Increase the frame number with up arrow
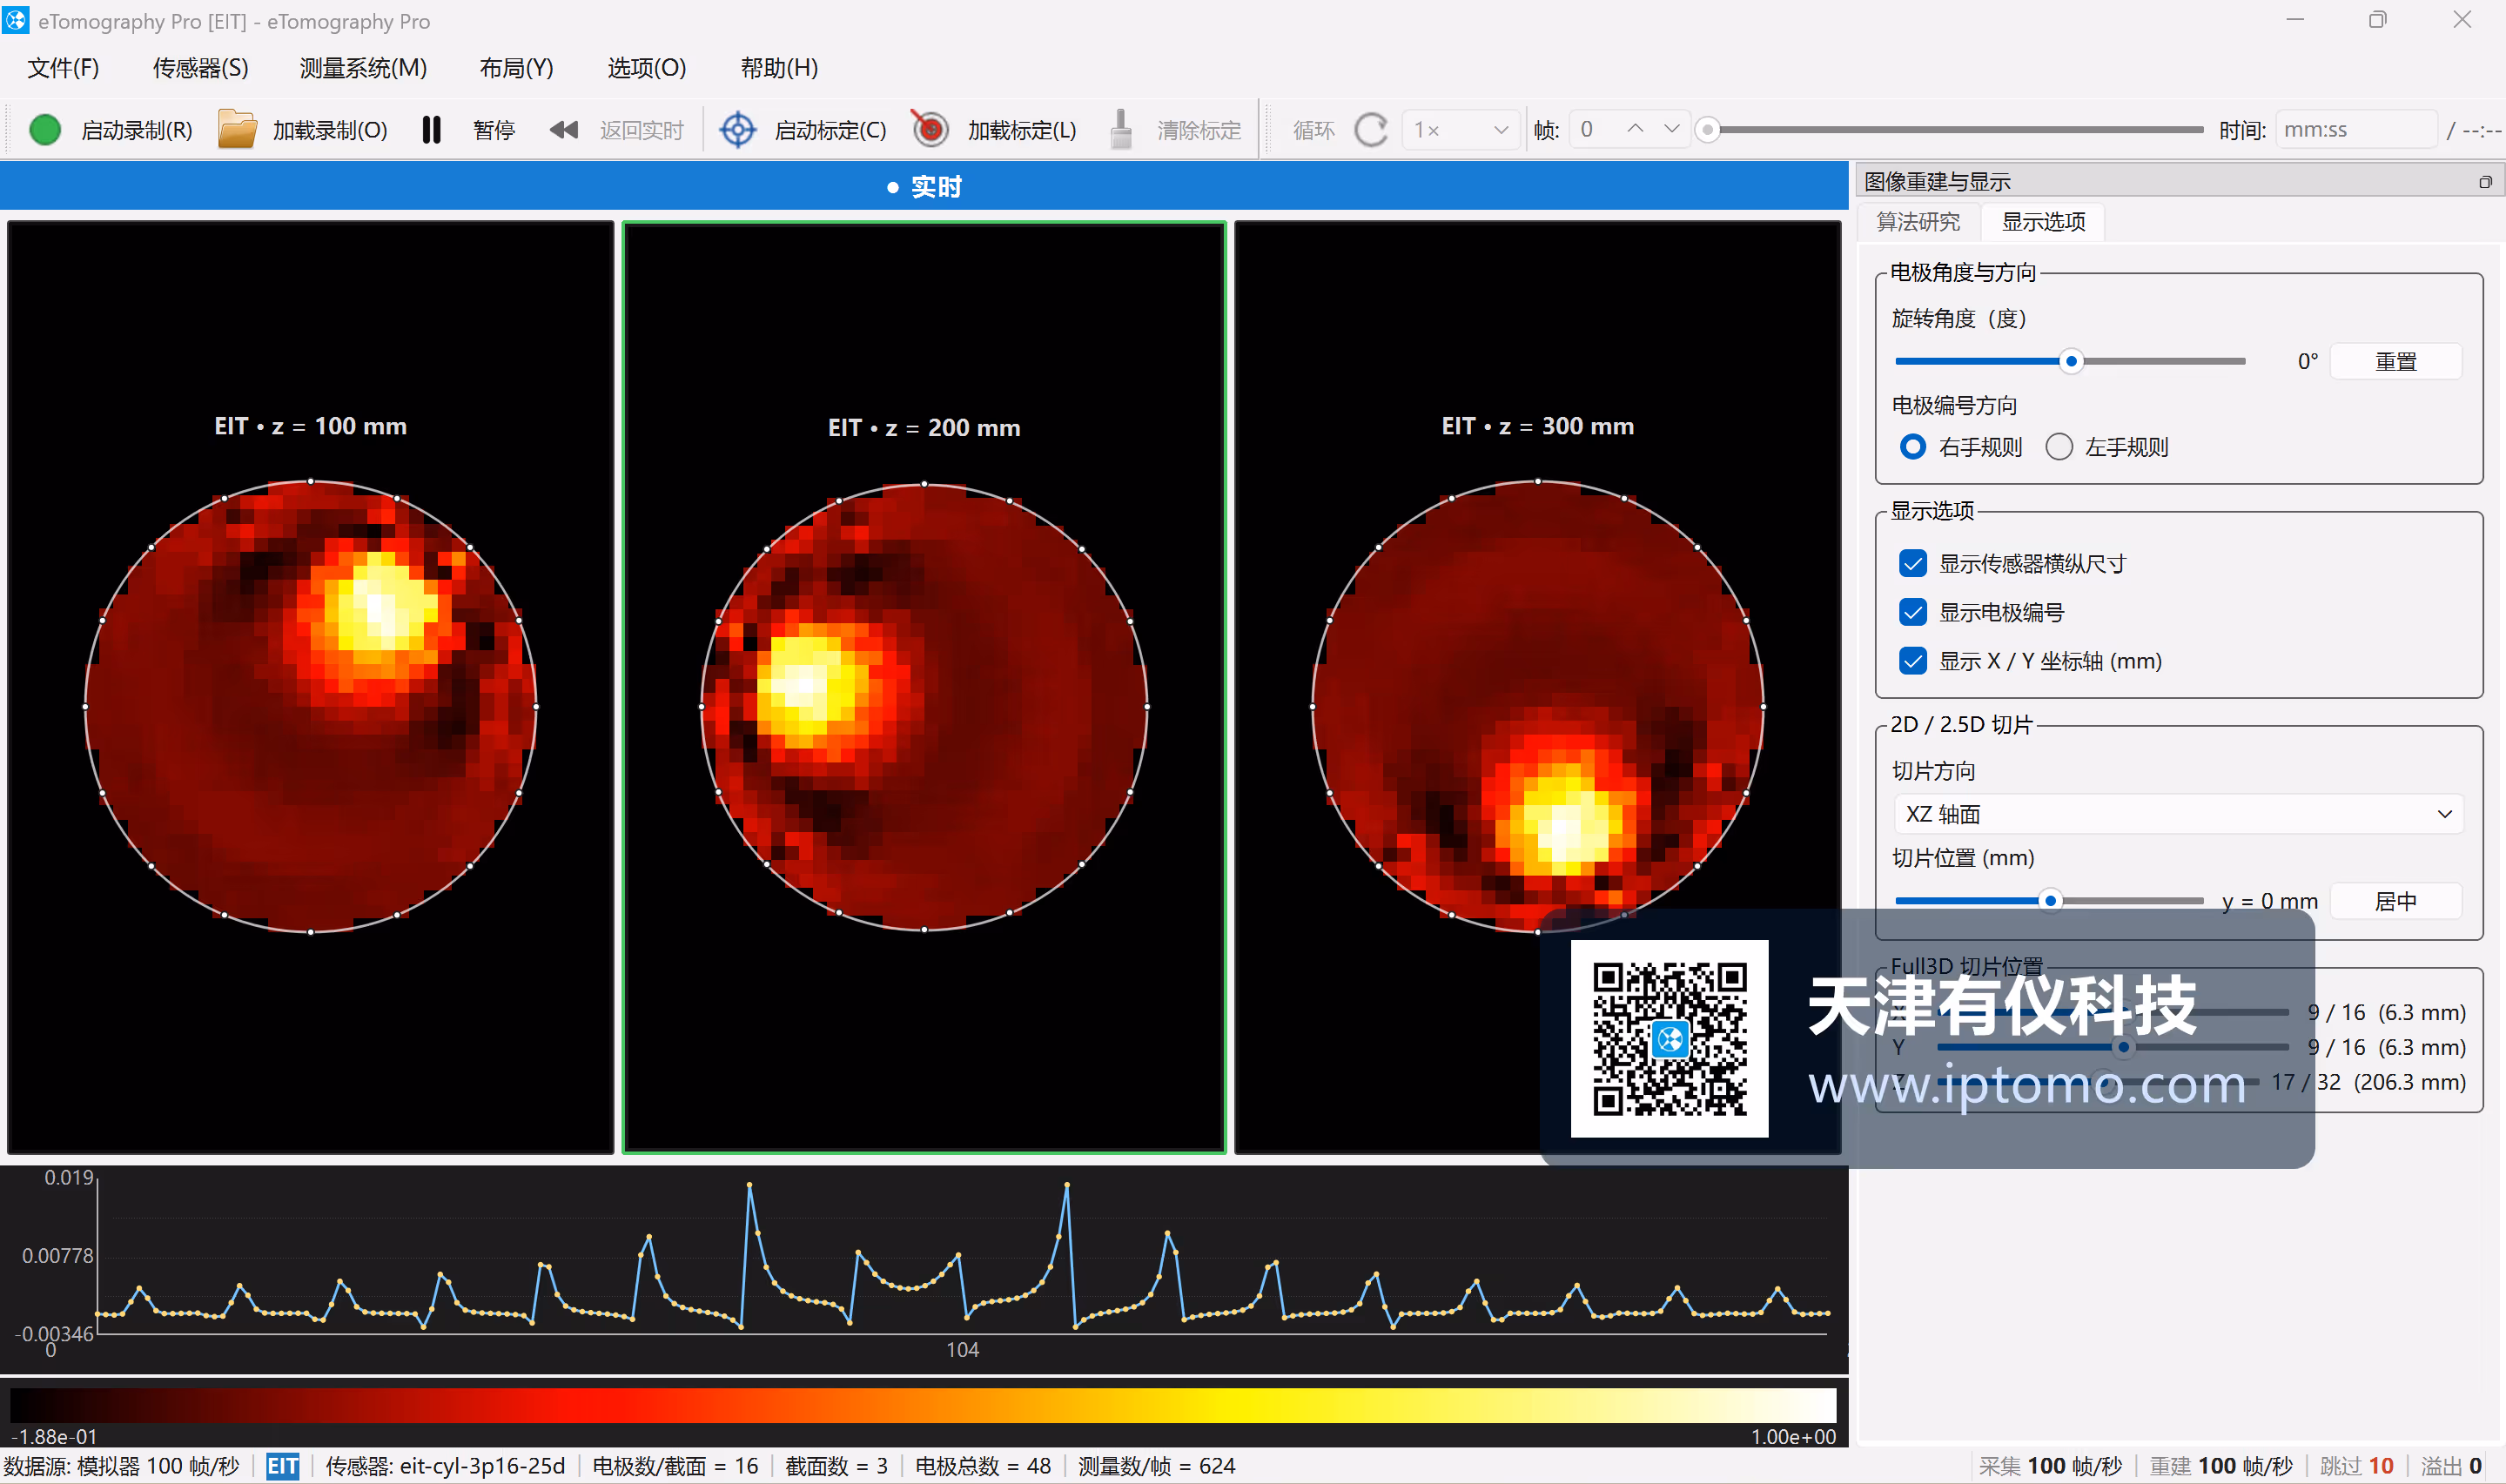Viewport: 2506px width, 1484px height. (1635, 129)
